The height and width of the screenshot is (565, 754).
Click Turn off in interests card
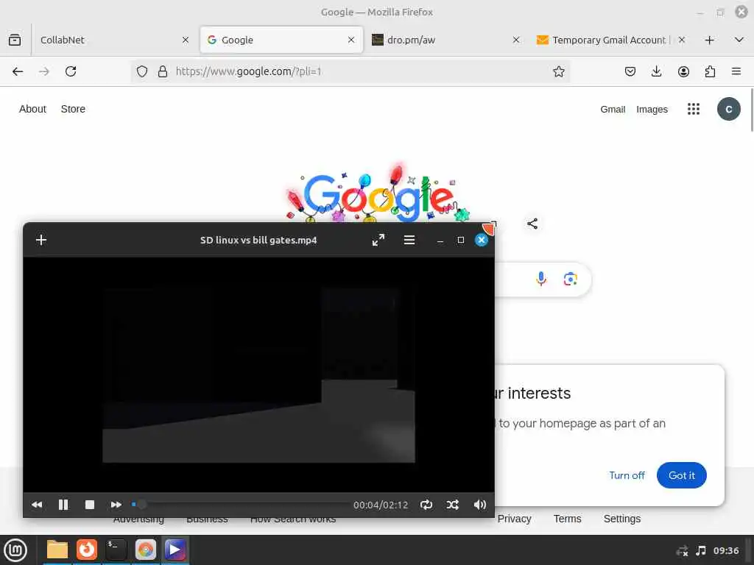627,475
